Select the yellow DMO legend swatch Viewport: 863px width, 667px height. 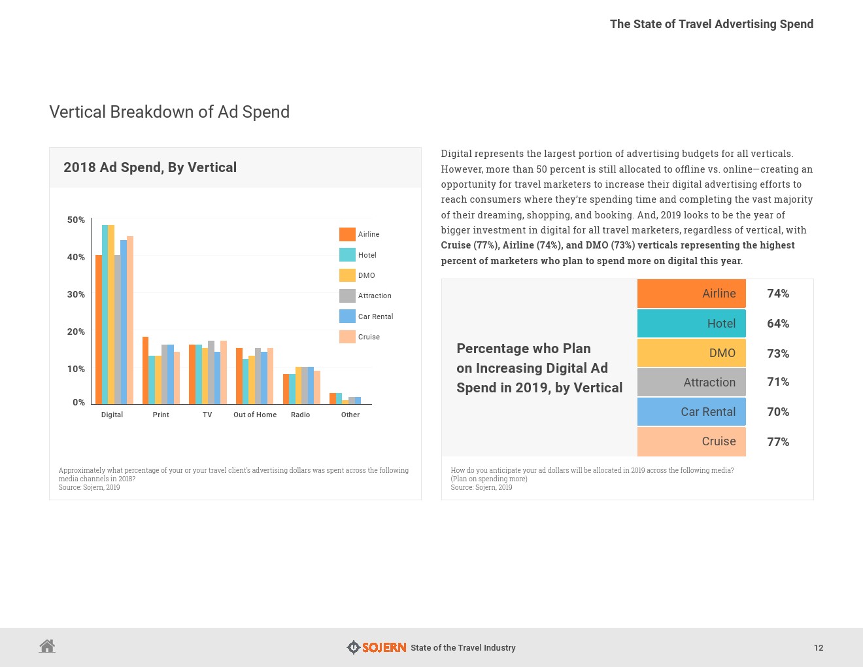[347, 275]
